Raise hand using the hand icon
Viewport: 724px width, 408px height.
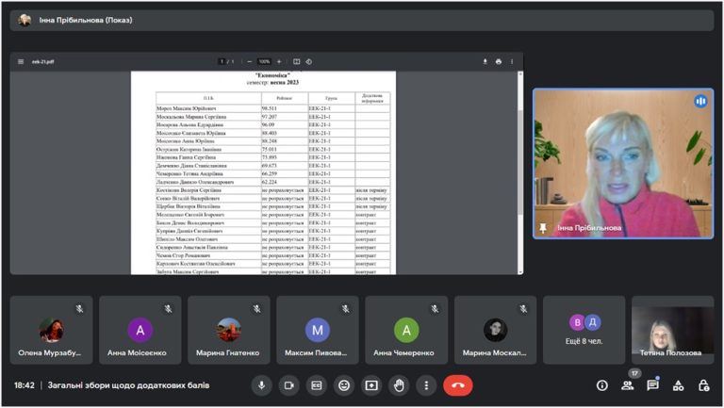click(399, 385)
